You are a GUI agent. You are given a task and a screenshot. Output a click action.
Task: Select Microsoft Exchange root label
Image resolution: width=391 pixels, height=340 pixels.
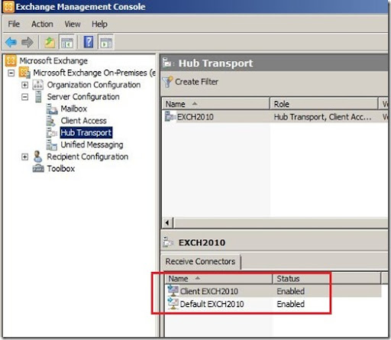[x=53, y=60]
